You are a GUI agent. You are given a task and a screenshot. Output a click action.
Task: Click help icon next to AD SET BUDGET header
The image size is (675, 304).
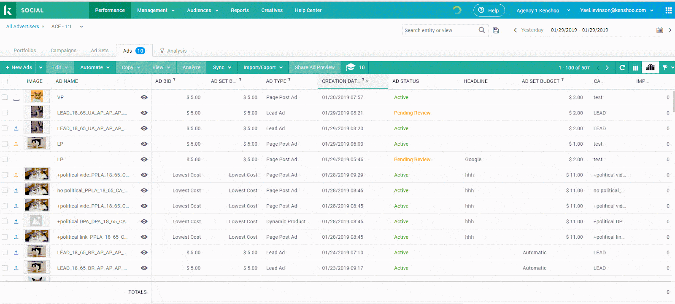point(562,79)
